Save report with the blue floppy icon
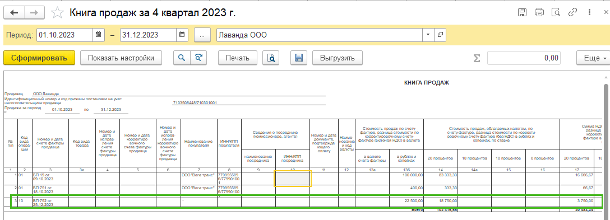 pos(299,58)
